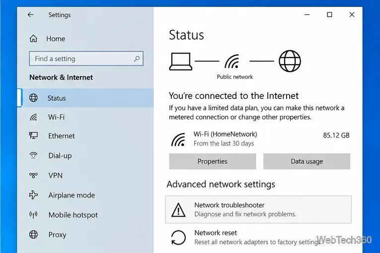Open the Network troubleshooter
The width and height of the screenshot is (380, 253).
click(x=258, y=210)
